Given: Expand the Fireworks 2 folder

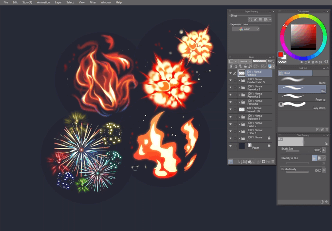Looking at the screenshot, I should click(239, 95).
